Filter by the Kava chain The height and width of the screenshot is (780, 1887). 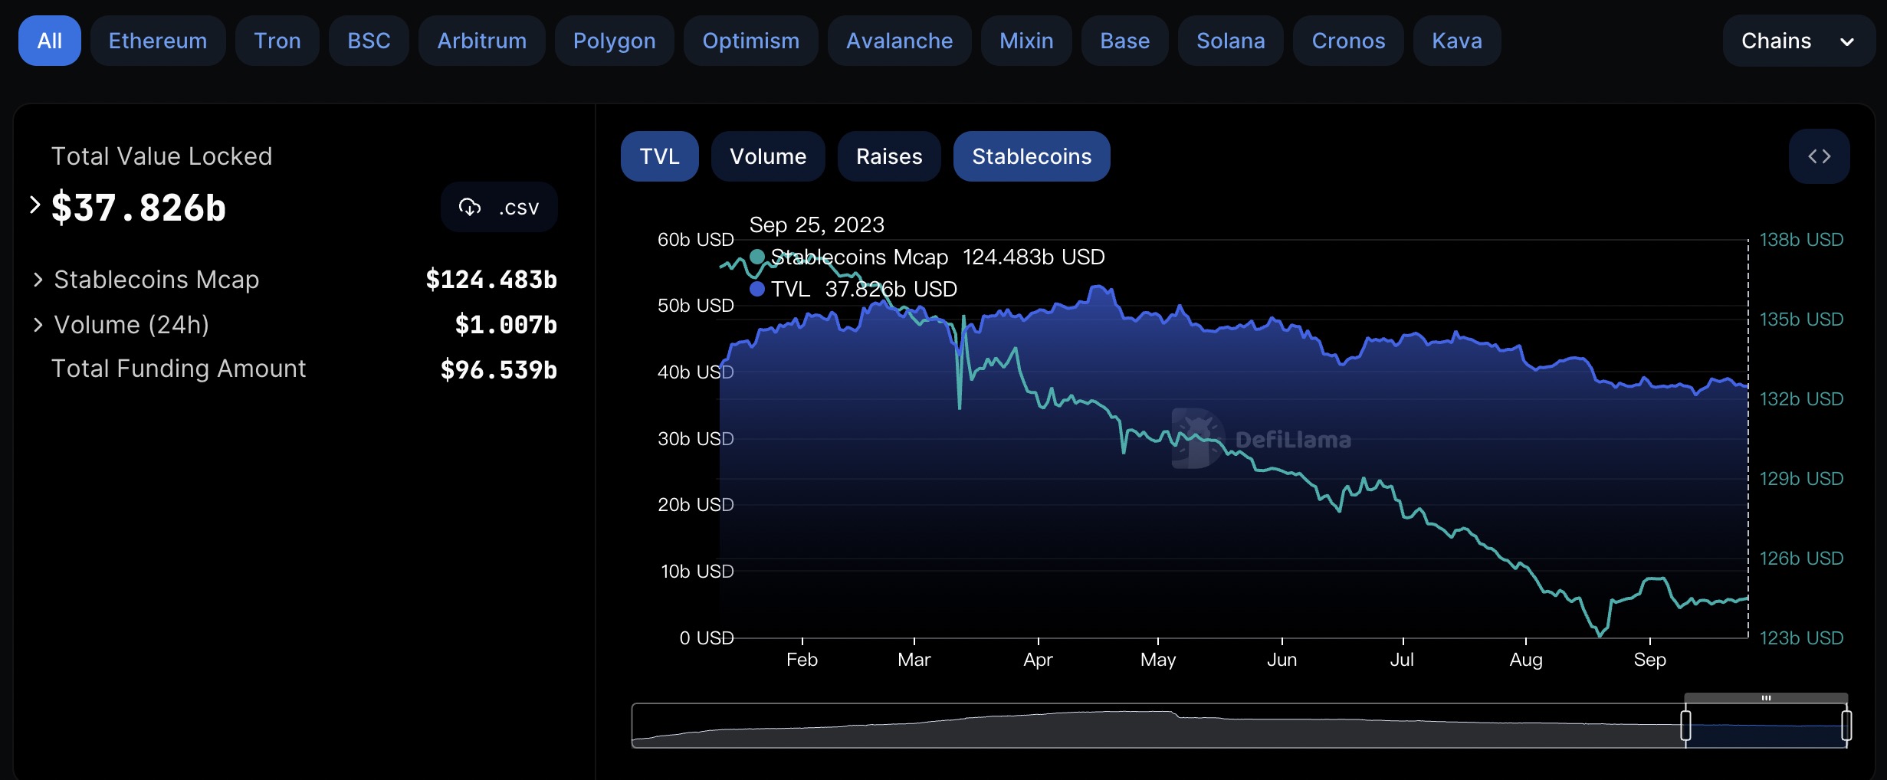1456,41
